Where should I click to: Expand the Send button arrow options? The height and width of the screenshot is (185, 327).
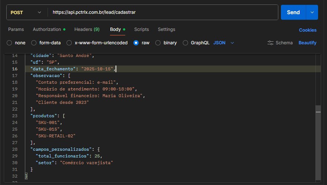(x=312, y=12)
